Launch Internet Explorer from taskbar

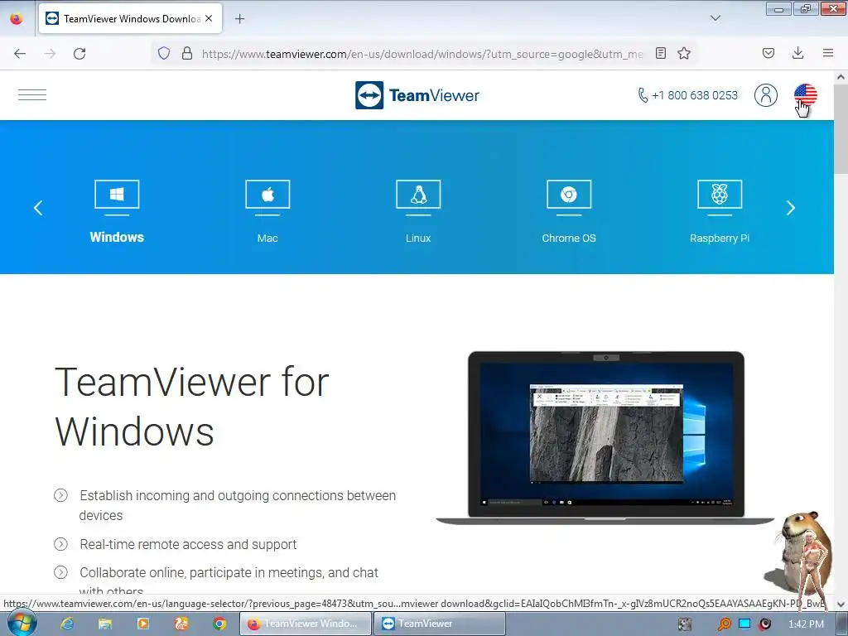click(67, 624)
